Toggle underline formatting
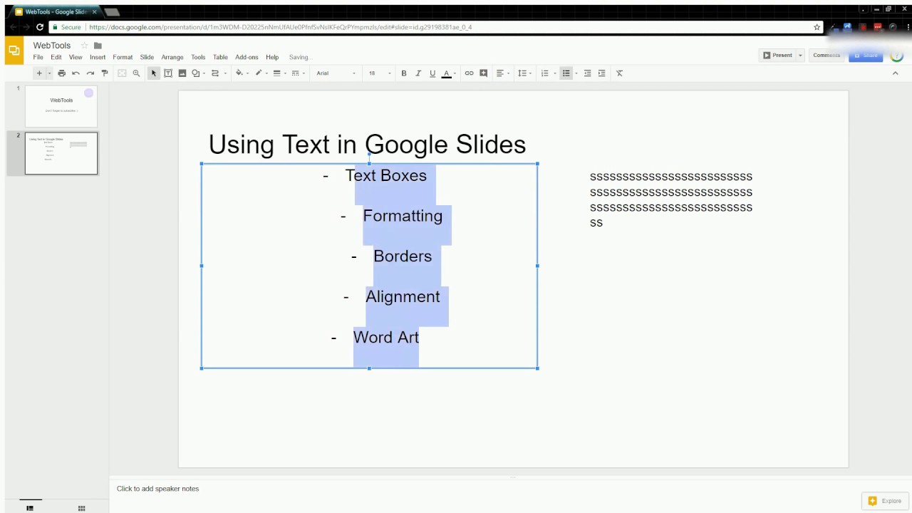912x513 pixels. (x=432, y=73)
